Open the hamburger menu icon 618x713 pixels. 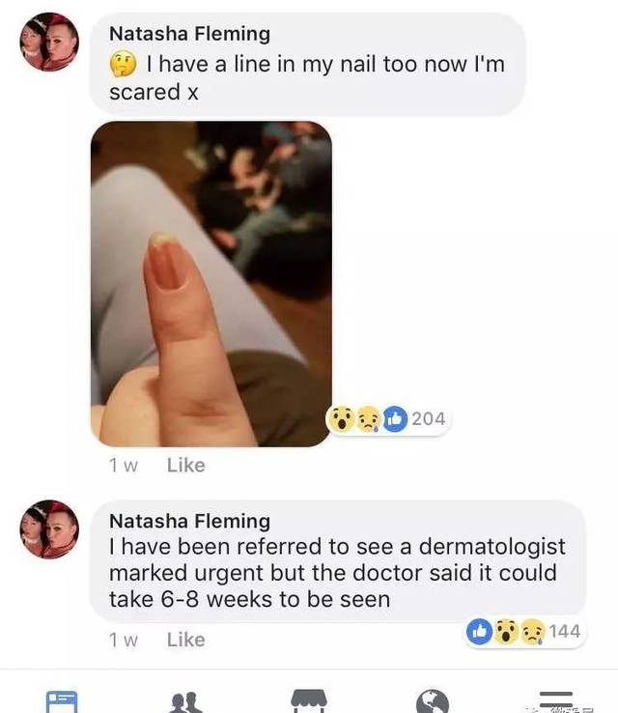pyautogui.click(x=556, y=700)
